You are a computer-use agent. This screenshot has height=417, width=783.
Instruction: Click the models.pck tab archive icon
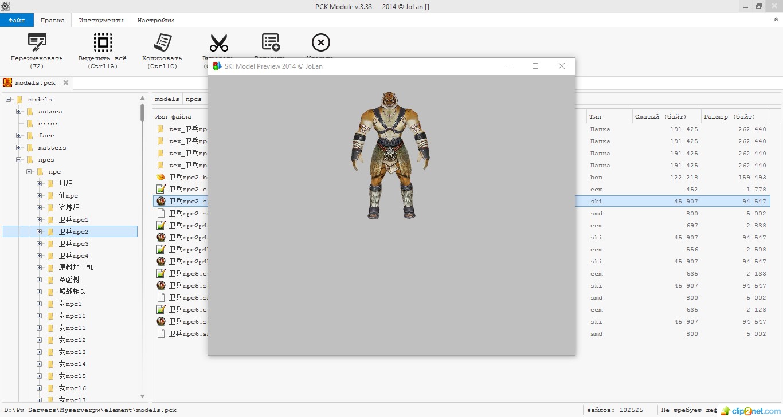(x=8, y=83)
